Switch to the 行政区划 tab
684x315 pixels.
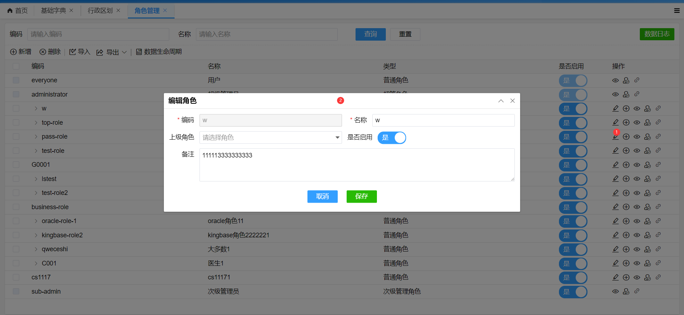[100, 11]
